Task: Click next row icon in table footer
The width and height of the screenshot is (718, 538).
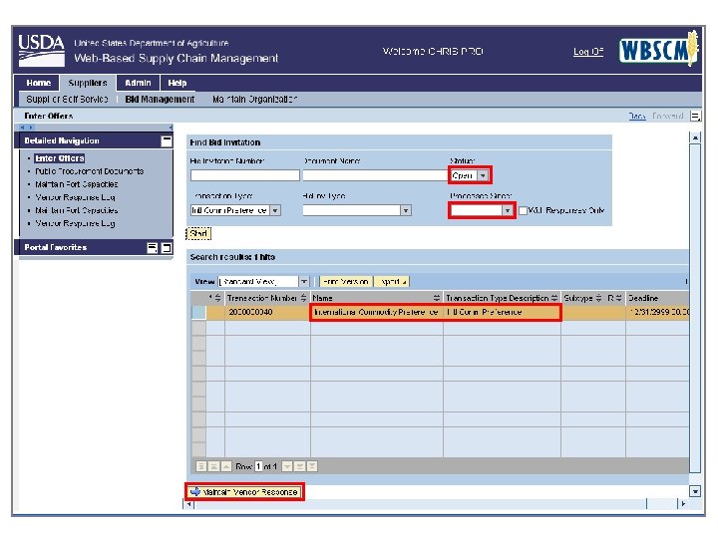Action: [x=287, y=466]
